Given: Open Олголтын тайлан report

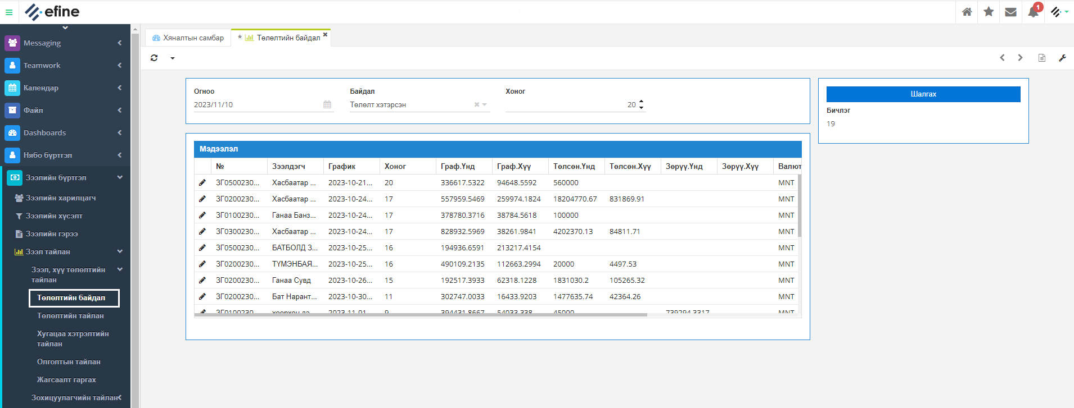Looking at the screenshot, I should (x=69, y=361).
